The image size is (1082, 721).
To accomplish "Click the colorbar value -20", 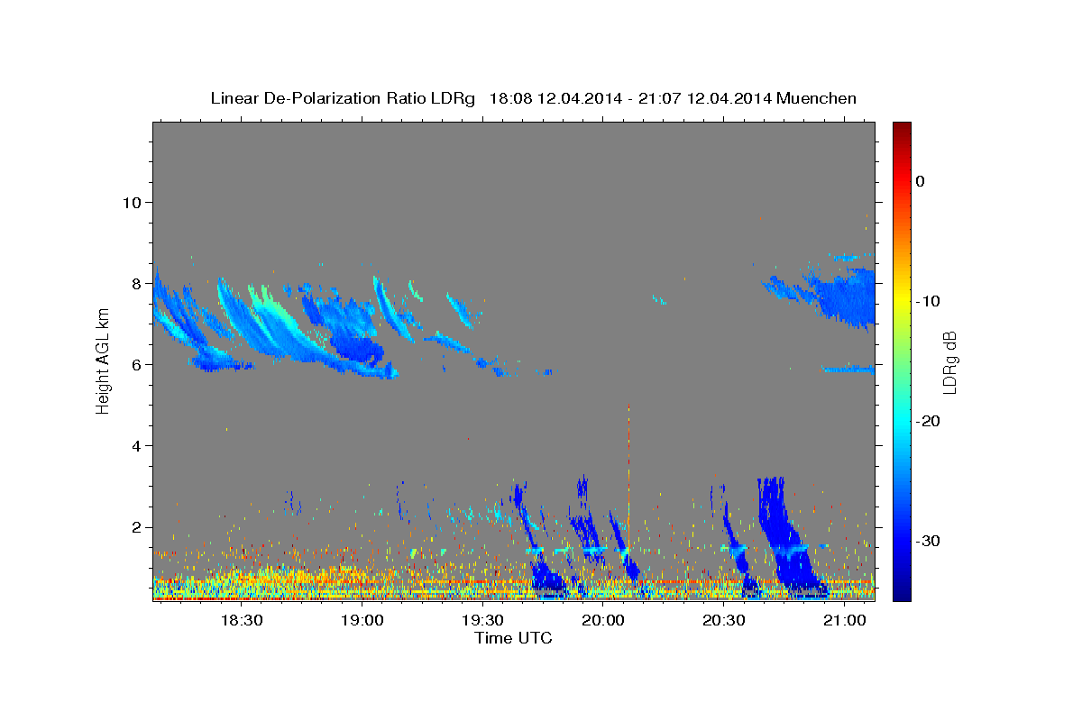I will (x=928, y=421).
